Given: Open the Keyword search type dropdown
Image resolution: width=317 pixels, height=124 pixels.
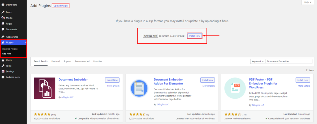Looking at the screenshot, I should click(x=257, y=61).
